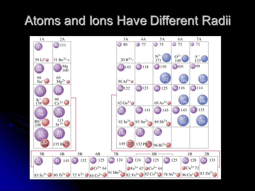Image resolution: width=255 pixels, height=191 pixels.
Task: Click the '1A' group header
Action: pyautogui.click(x=42, y=39)
